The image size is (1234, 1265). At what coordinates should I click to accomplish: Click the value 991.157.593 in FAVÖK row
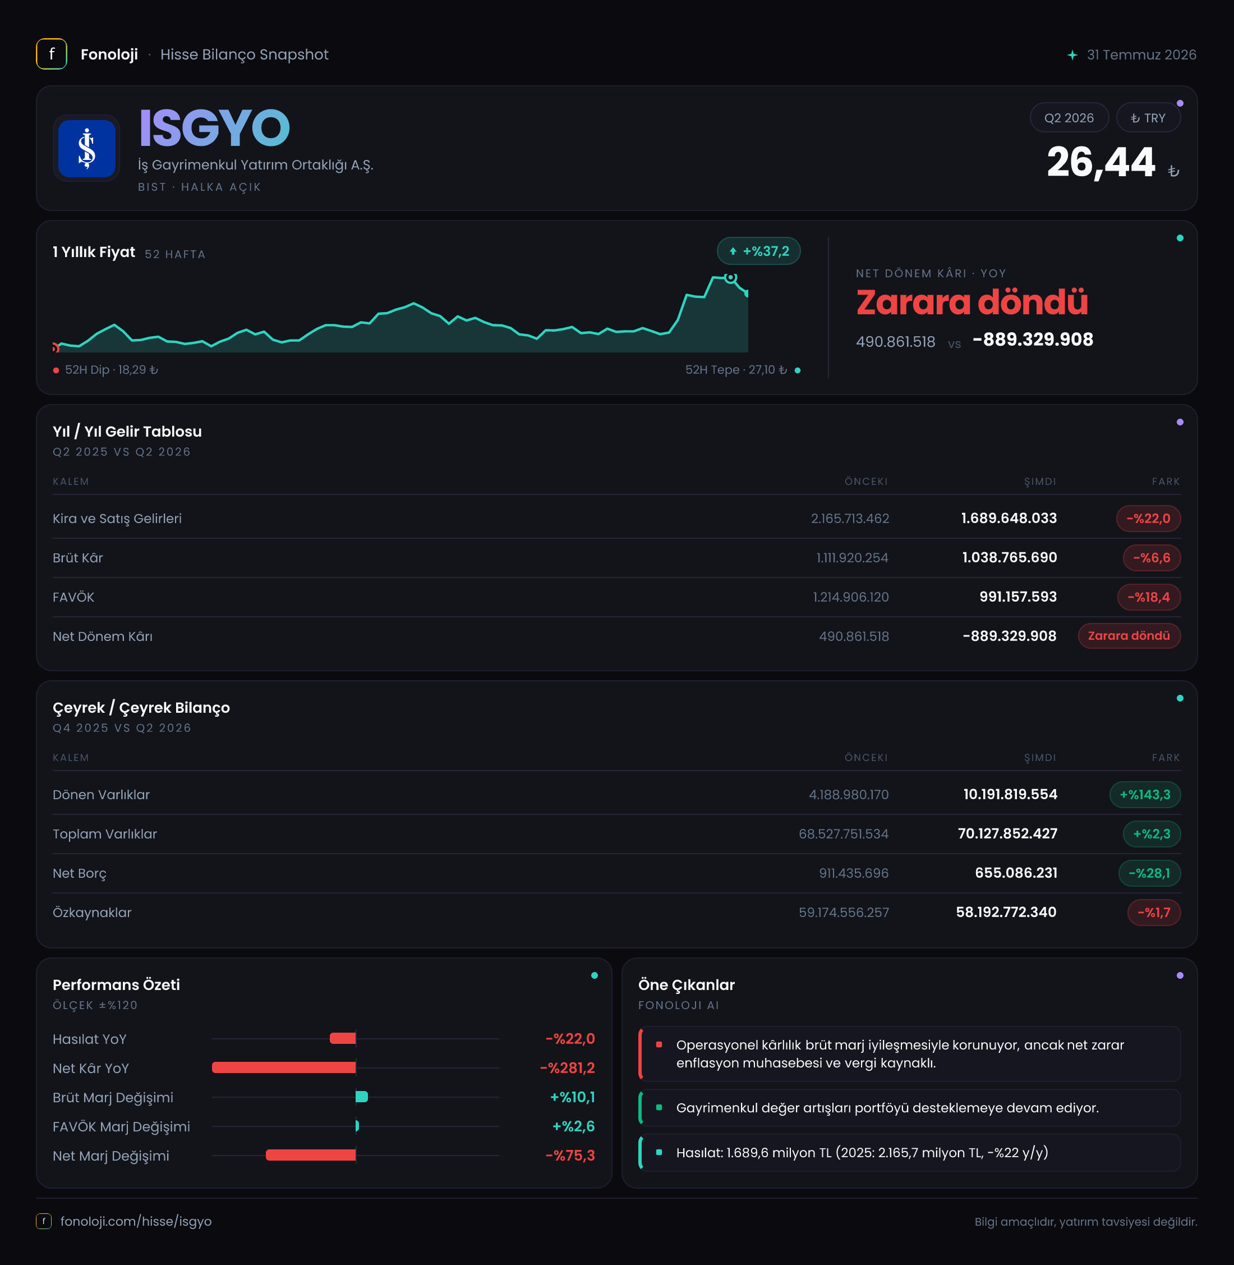click(x=1017, y=597)
